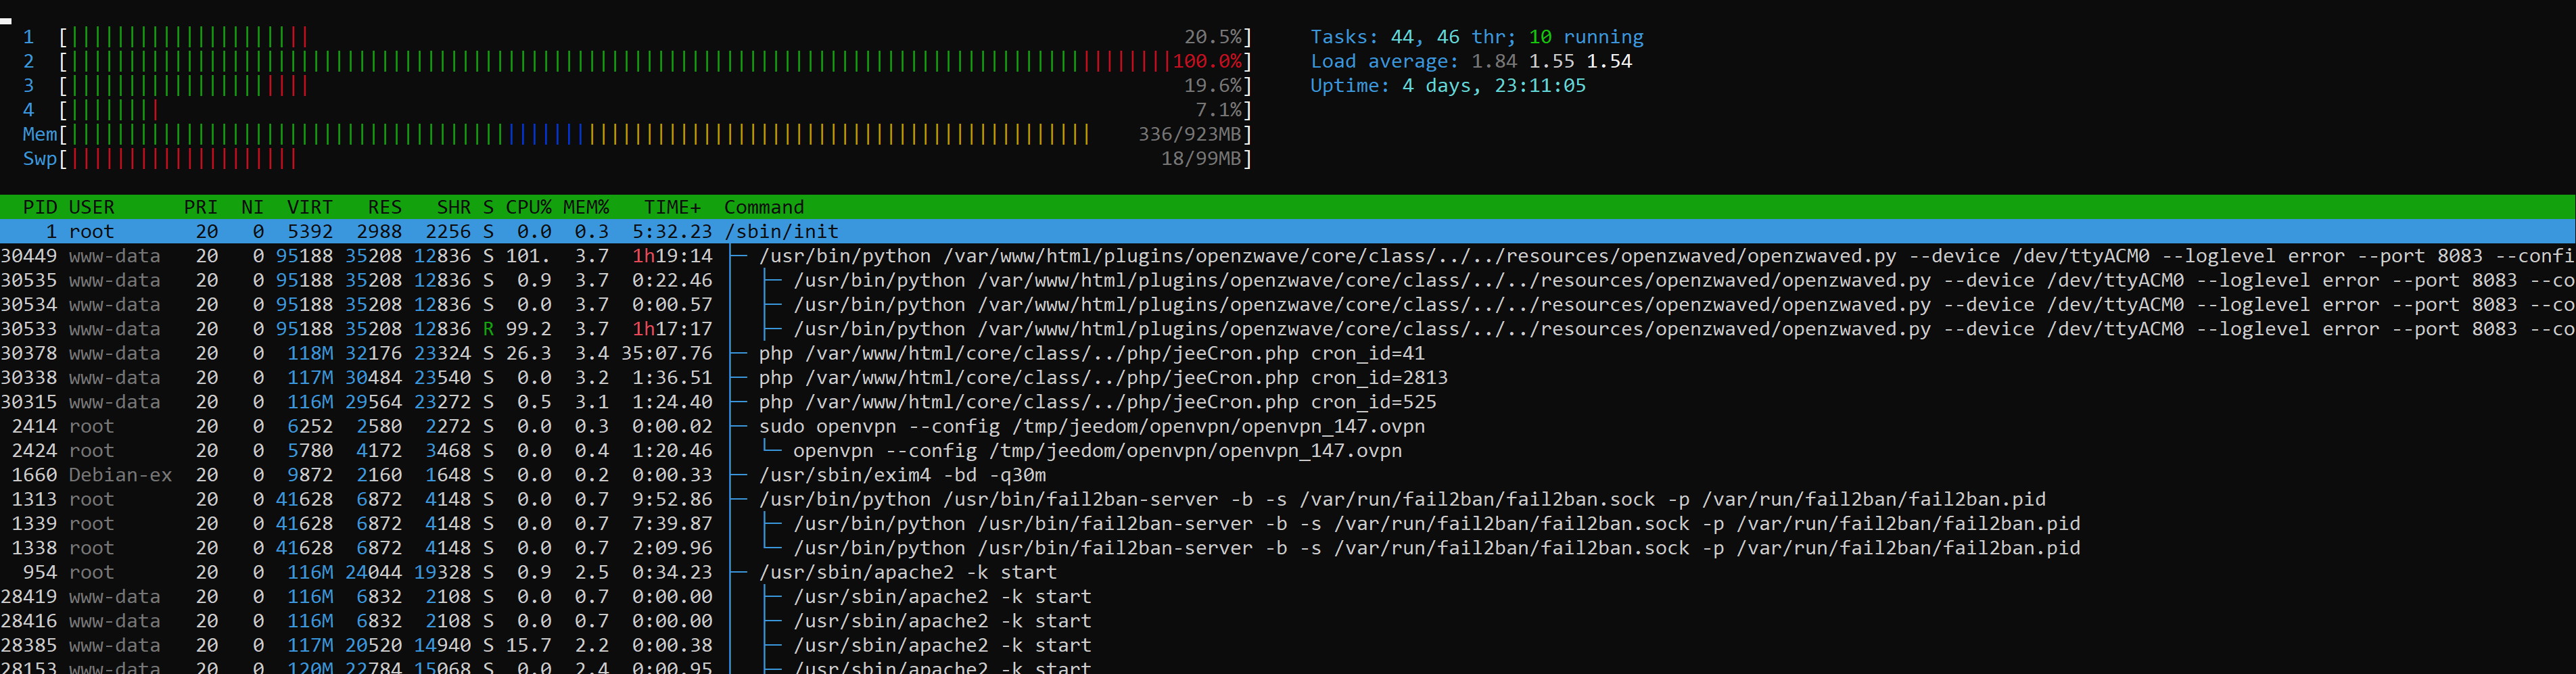Sort by RES column header
The width and height of the screenshot is (2576, 674).
coord(384,207)
